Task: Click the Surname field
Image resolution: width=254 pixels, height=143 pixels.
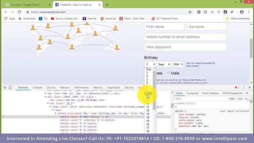Action: tap(207, 27)
